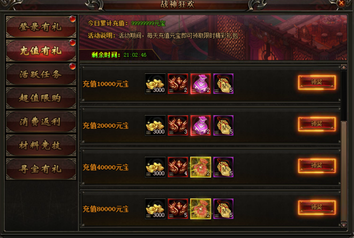Open the 超值限购 tab
Image resolution: width=354 pixels, height=238 pixels.
41,98
